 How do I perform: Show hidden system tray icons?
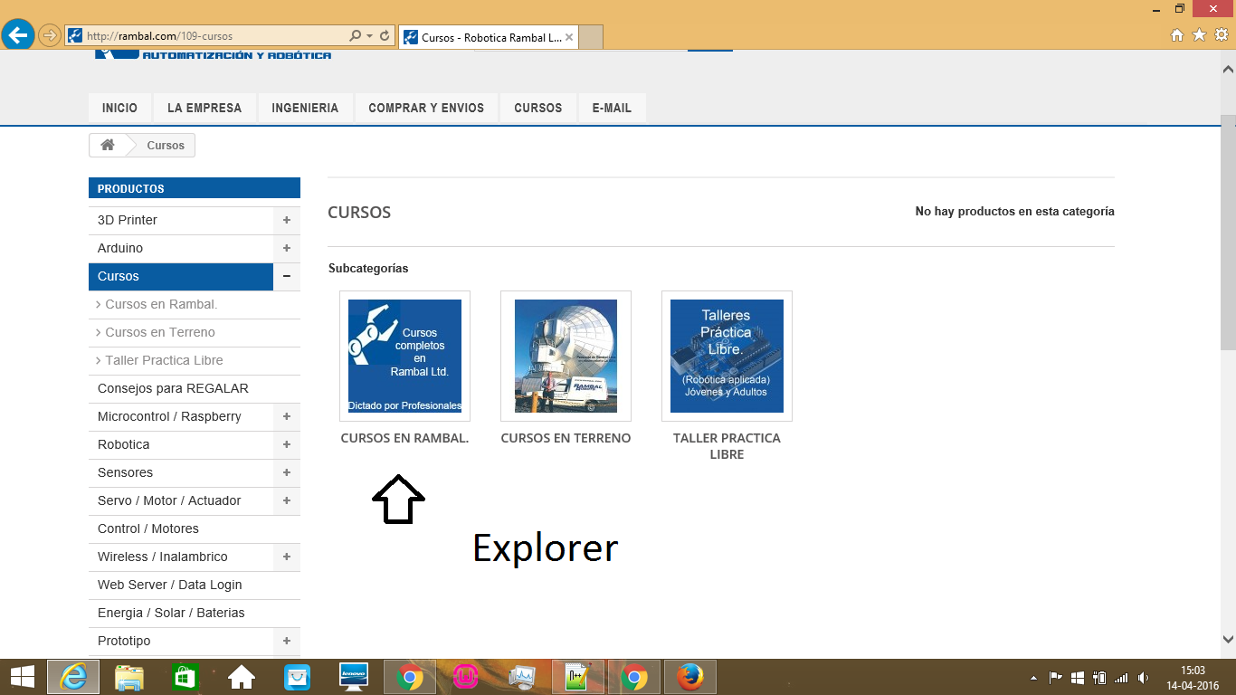coord(1034,678)
